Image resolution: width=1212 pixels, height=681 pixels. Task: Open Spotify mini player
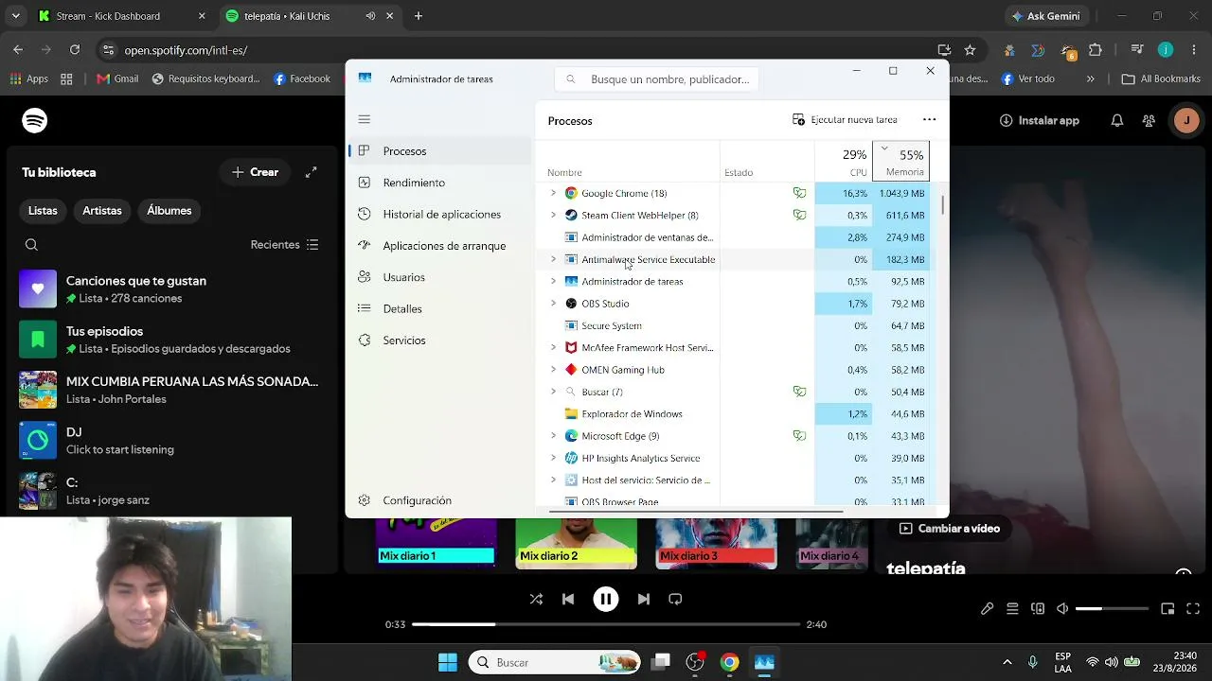1167,609
